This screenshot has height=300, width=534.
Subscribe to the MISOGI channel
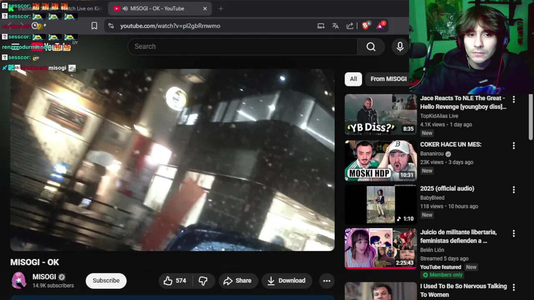106,281
